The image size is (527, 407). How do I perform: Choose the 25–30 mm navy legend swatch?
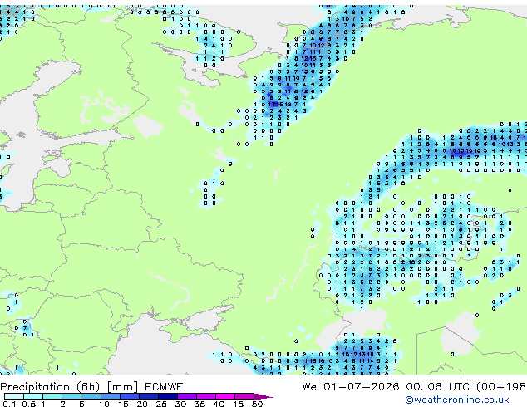[168, 396]
